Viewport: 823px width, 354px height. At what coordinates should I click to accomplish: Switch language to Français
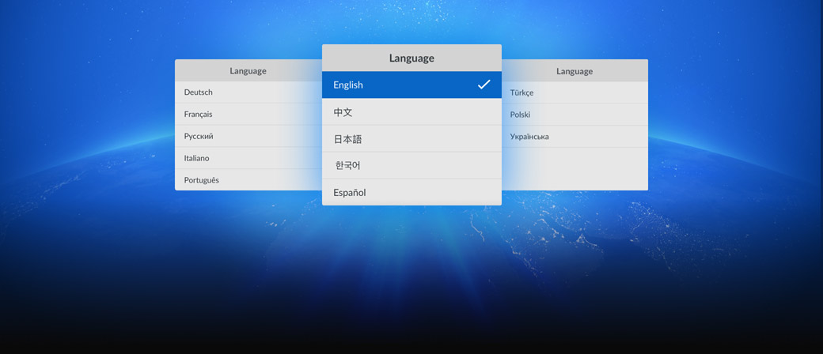pos(199,115)
